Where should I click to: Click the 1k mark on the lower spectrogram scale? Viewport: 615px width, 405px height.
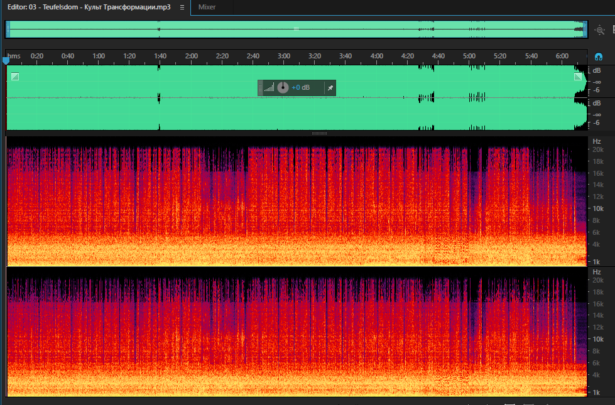(x=596, y=392)
